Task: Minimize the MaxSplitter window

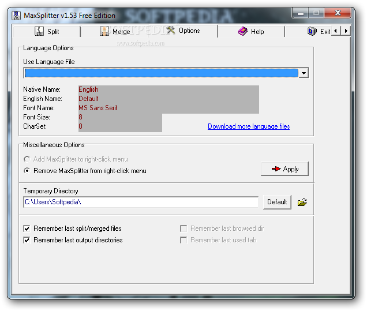Action: click(x=300, y=13)
